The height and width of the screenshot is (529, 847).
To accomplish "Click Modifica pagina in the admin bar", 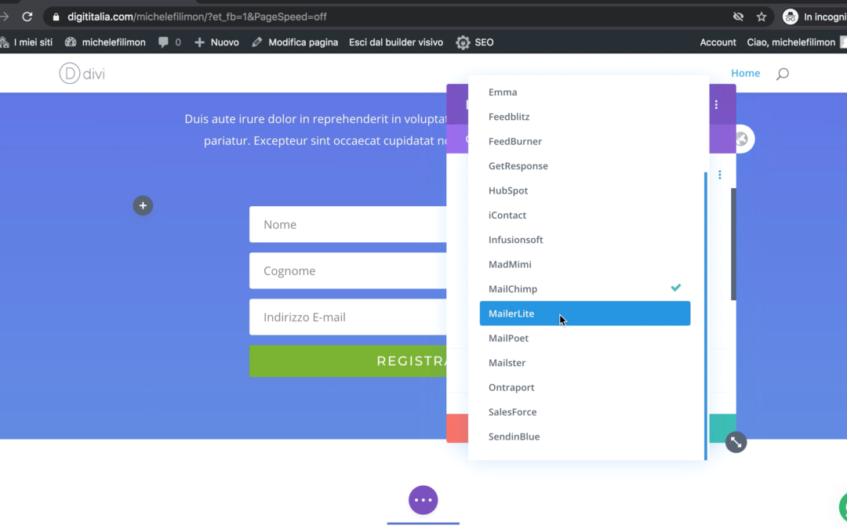I will pyautogui.click(x=295, y=42).
